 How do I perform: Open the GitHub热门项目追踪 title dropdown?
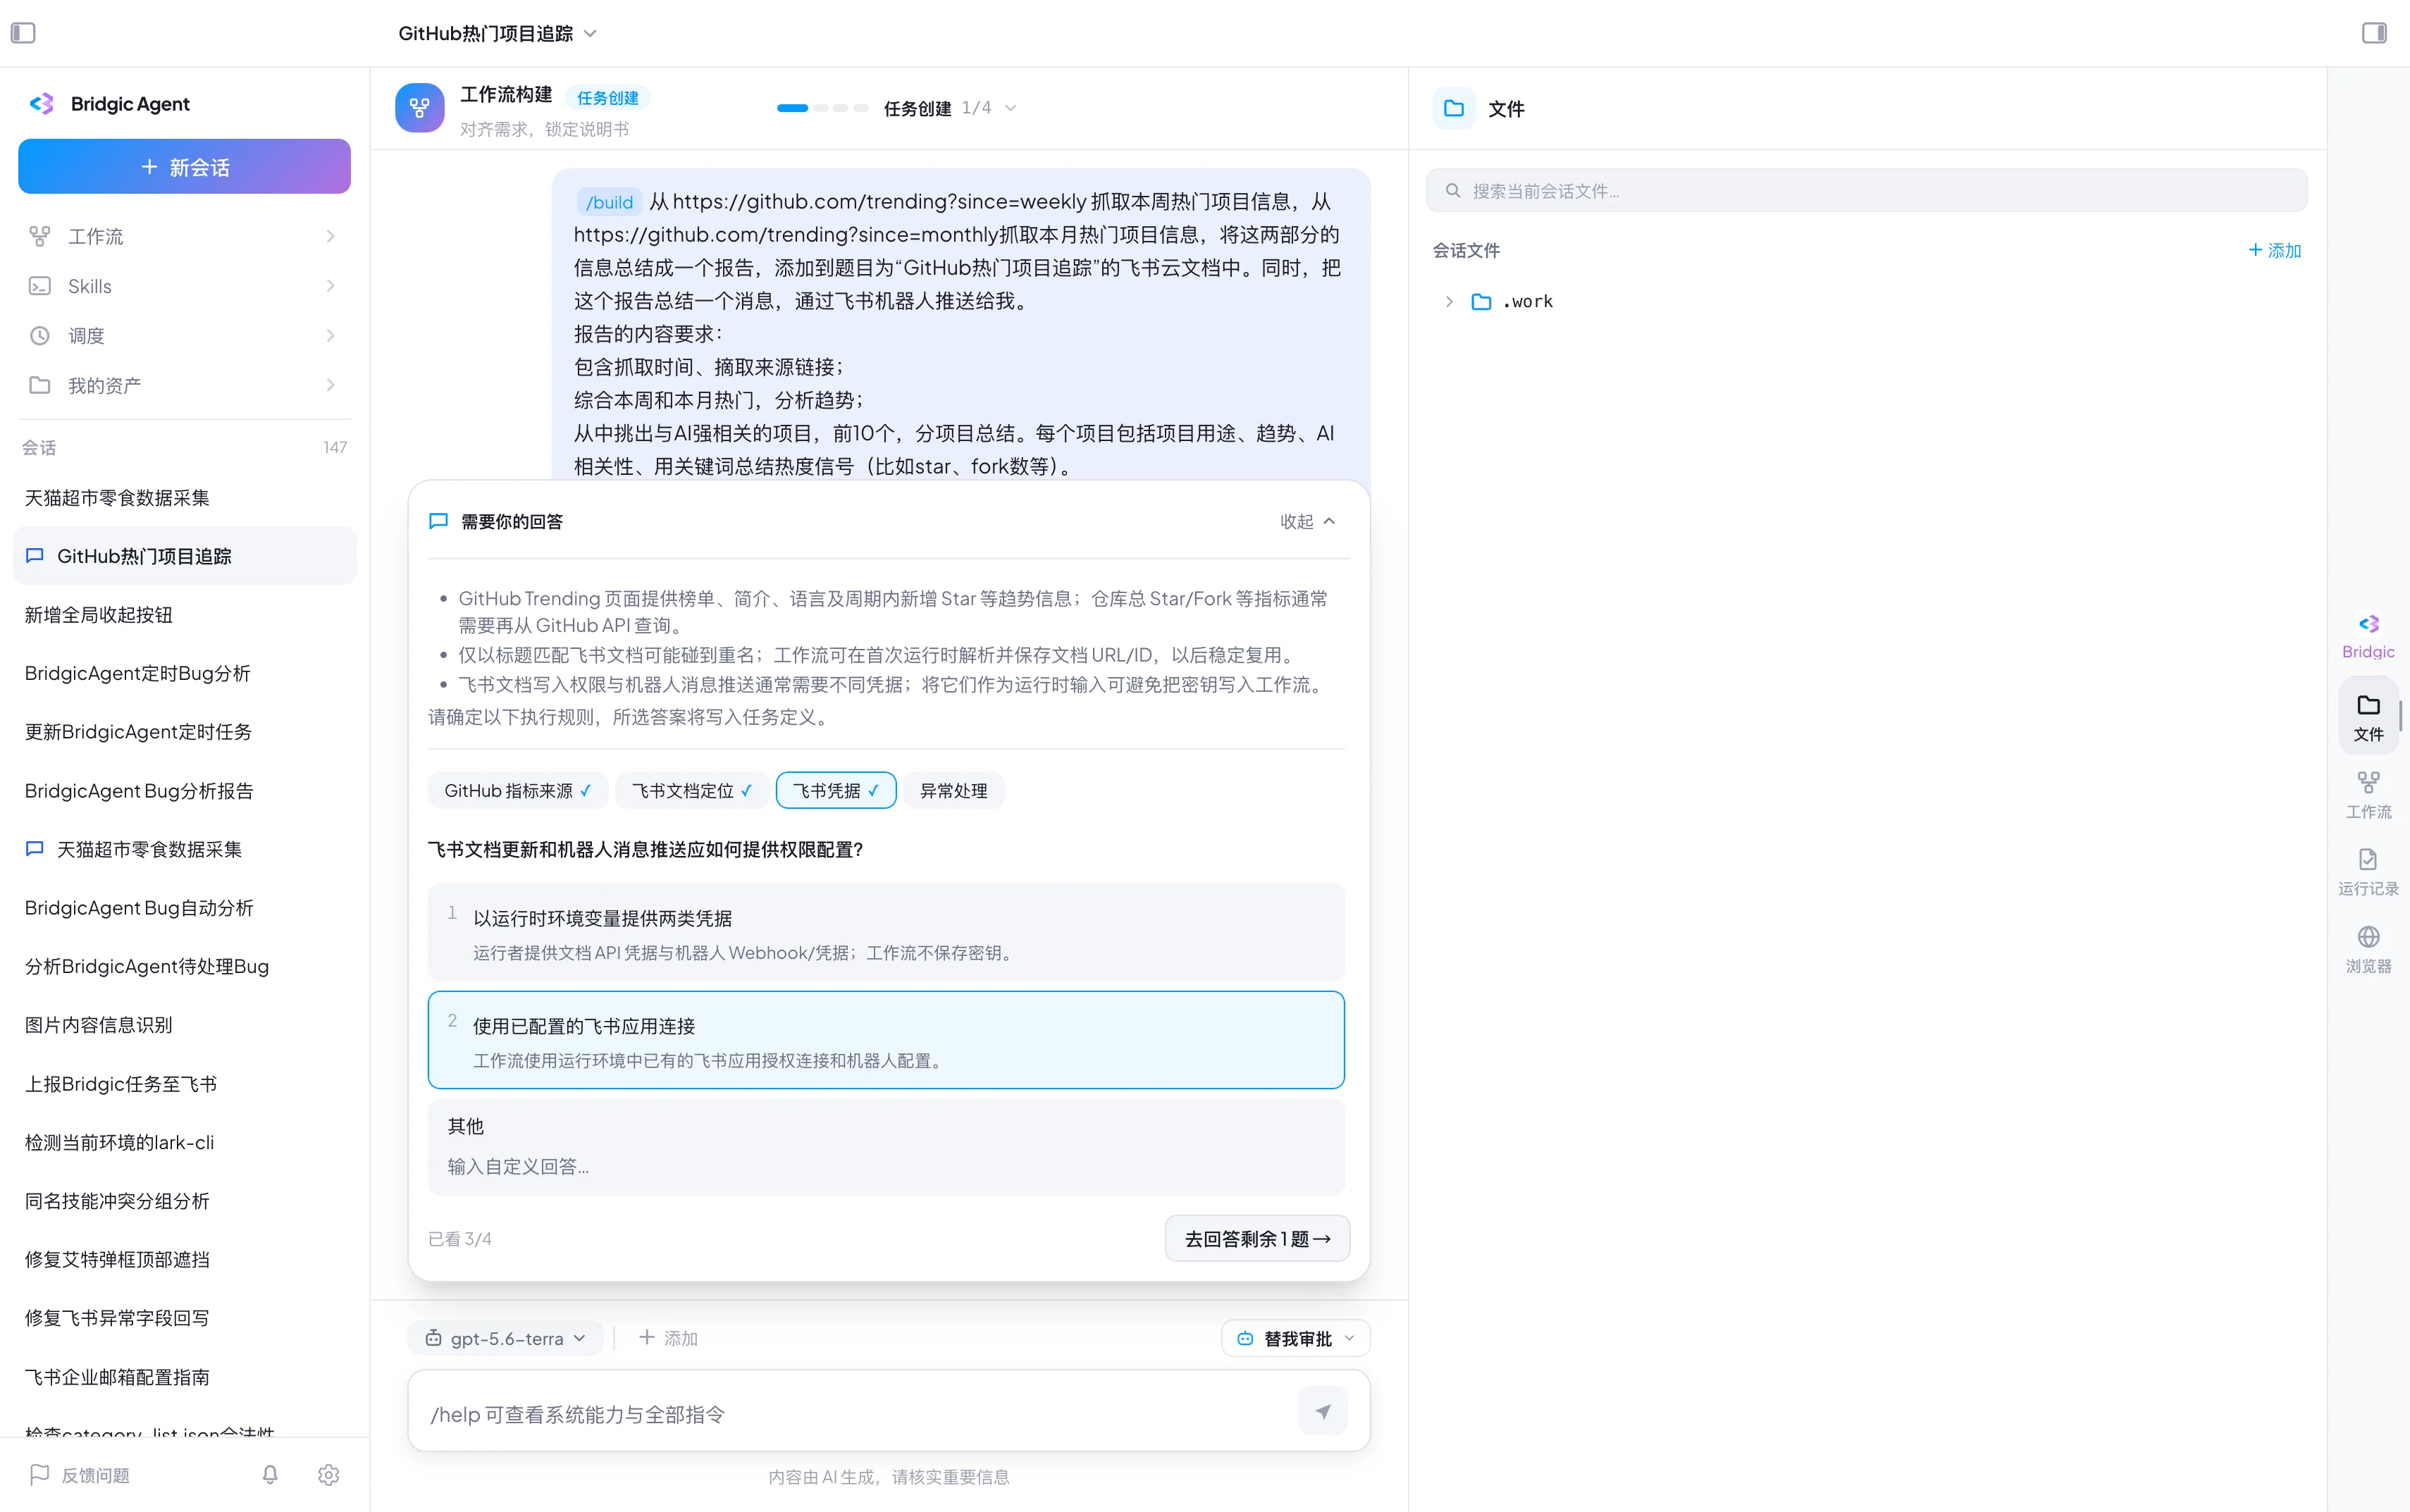(x=497, y=33)
